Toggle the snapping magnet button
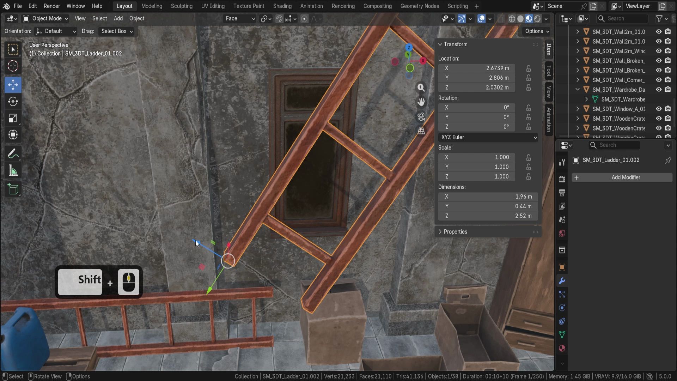The height and width of the screenshot is (381, 677). coord(279,19)
